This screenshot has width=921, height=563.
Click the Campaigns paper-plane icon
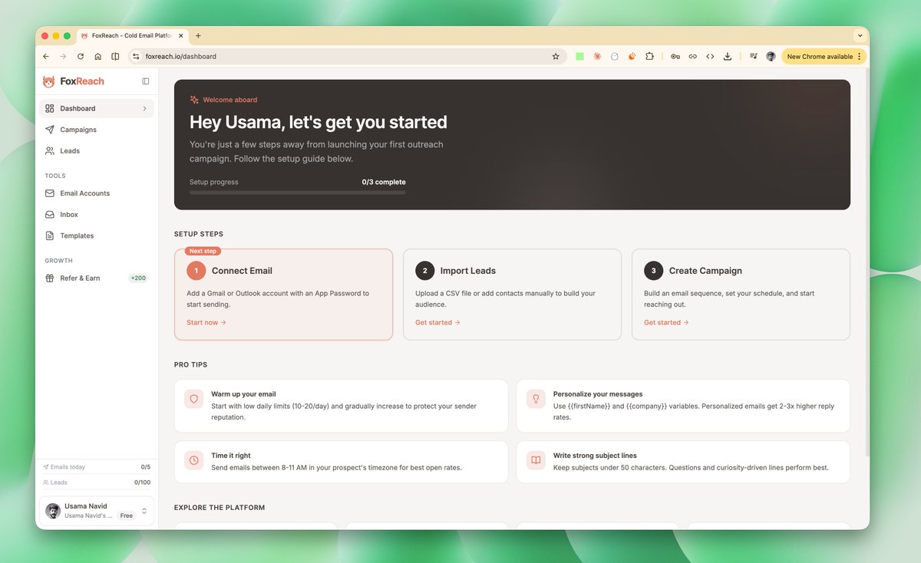click(x=49, y=130)
